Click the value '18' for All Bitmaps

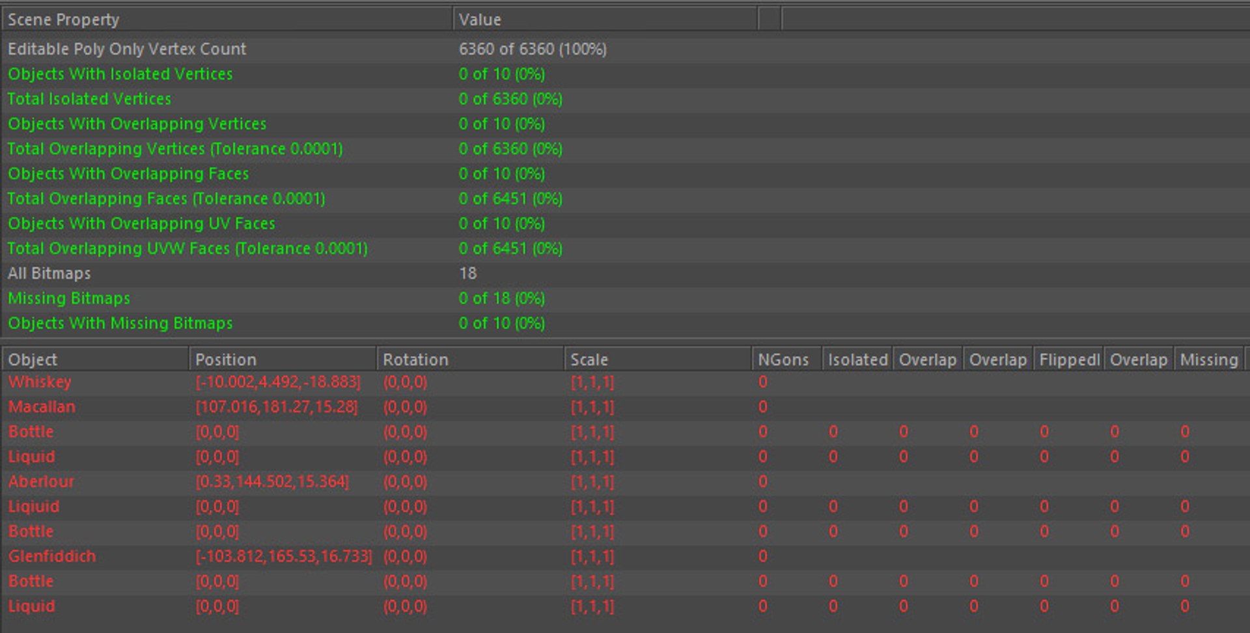[467, 274]
